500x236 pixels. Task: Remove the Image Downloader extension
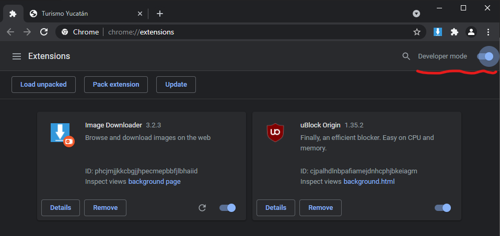[x=105, y=208]
